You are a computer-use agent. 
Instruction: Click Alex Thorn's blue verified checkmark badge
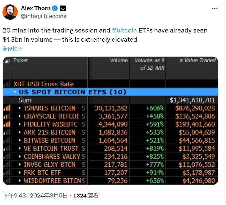(55, 8)
